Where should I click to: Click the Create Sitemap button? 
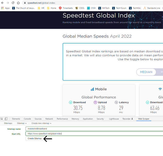[x=35, y=138]
